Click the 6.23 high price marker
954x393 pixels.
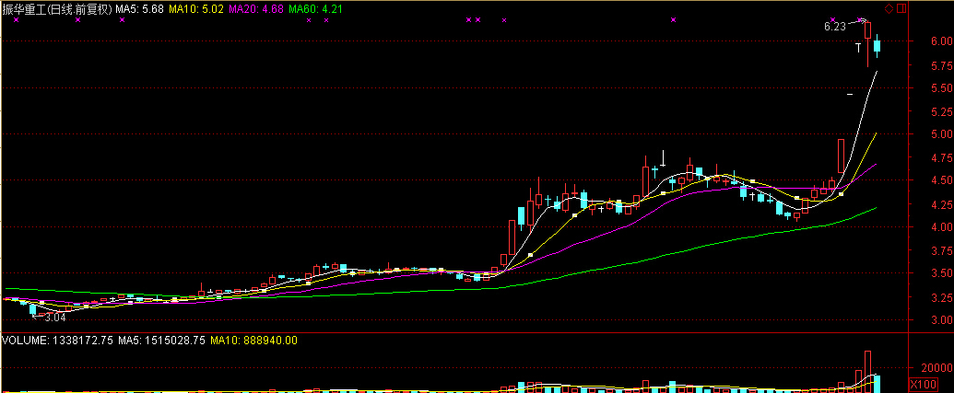coord(835,27)
